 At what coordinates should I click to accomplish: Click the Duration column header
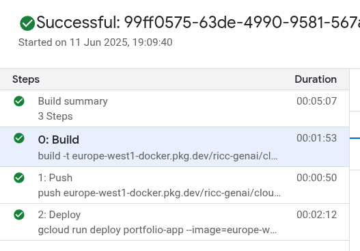(316, 79)
